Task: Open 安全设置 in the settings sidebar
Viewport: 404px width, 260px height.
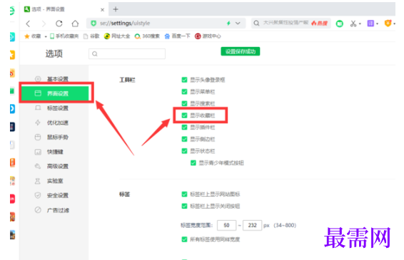Action: click(55, 195)
